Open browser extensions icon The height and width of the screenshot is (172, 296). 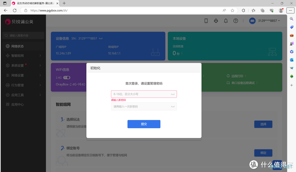coord(244,10)
